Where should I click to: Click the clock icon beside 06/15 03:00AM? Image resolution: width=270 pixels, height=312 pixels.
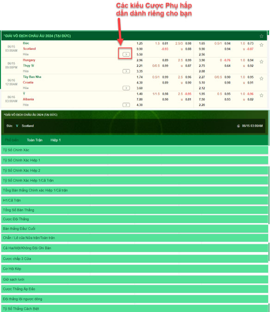239,126
